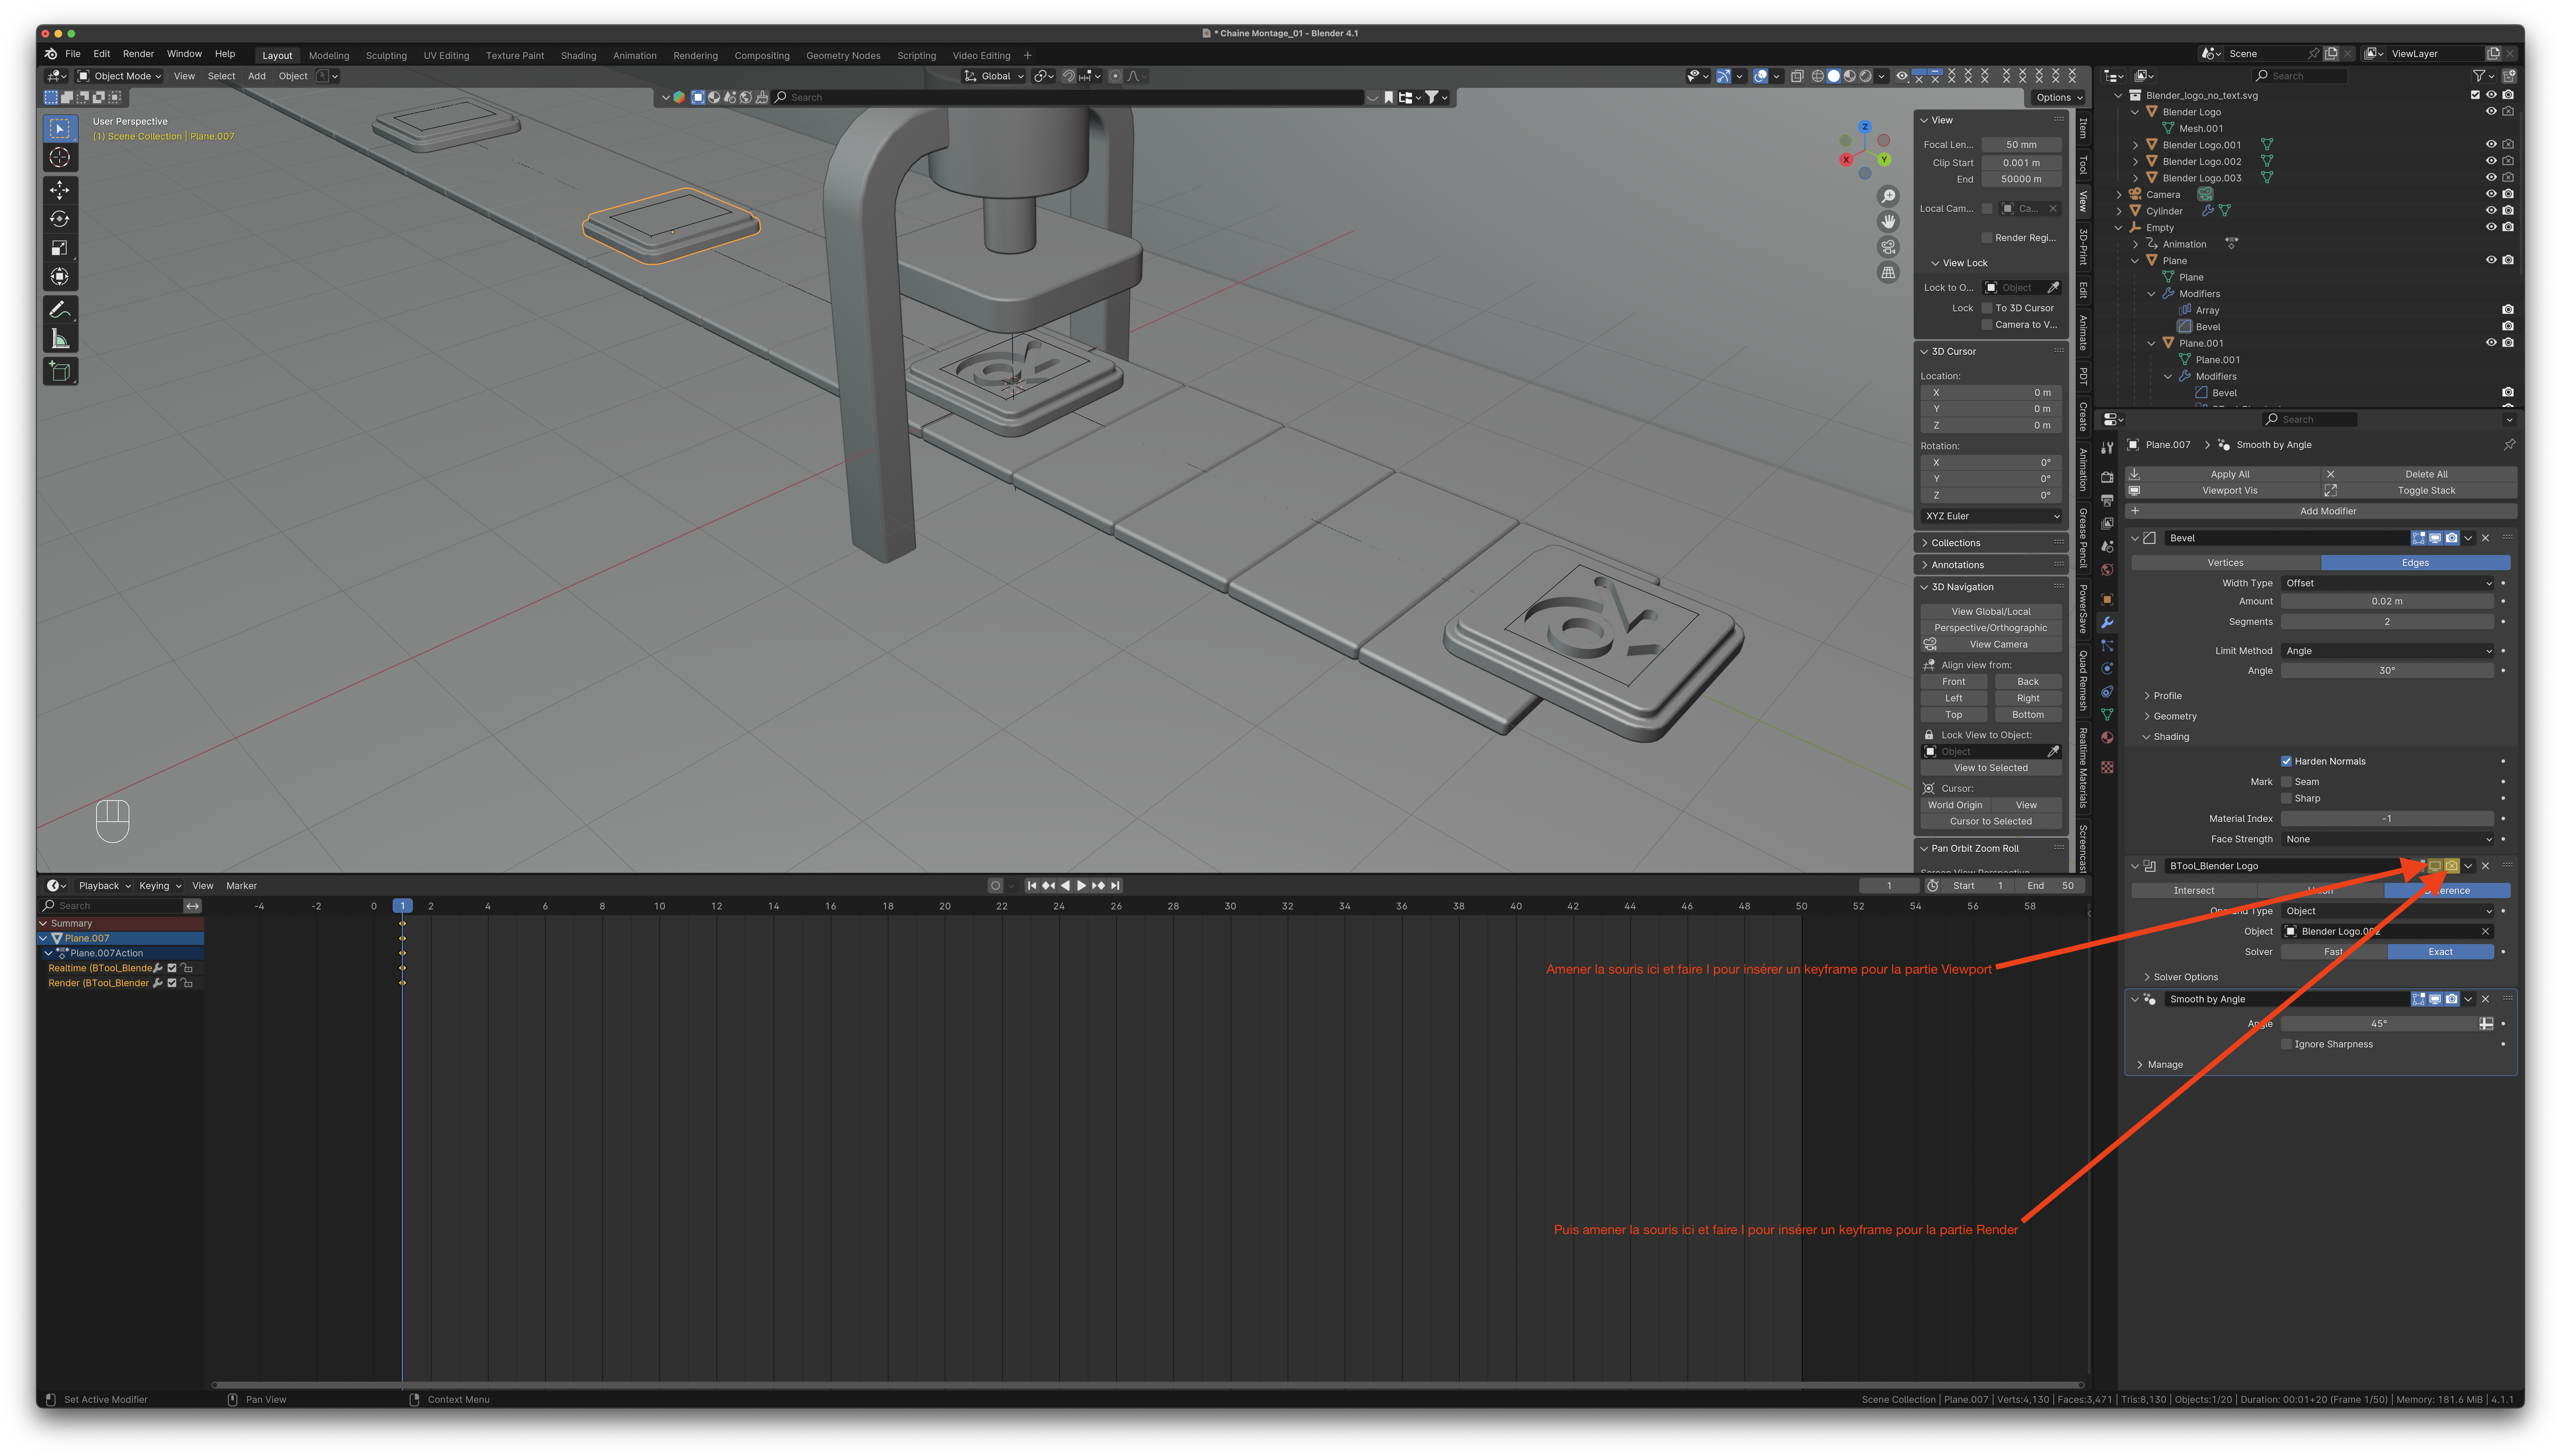Choose the Measure tool
Screen dimensions: 2561x1456
pos(60,339)
